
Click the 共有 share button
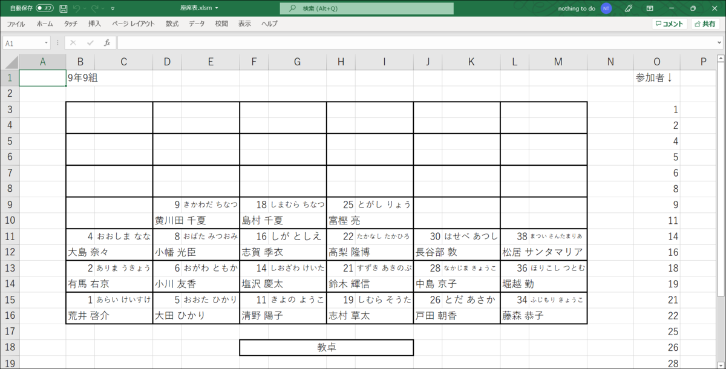coord(705,24)
